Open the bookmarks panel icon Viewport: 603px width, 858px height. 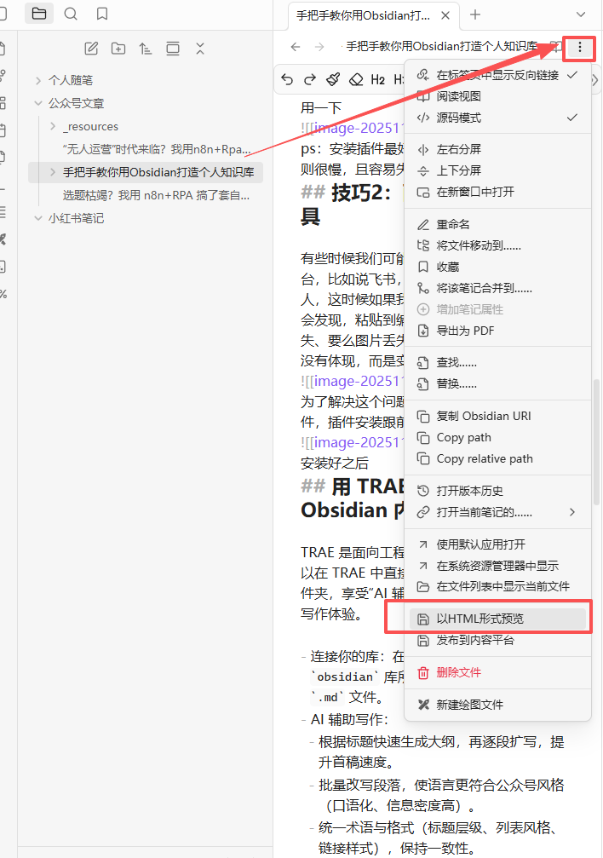102,14
